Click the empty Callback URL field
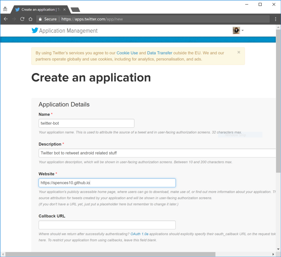This screenshot has width=281, height=257. 107,225
